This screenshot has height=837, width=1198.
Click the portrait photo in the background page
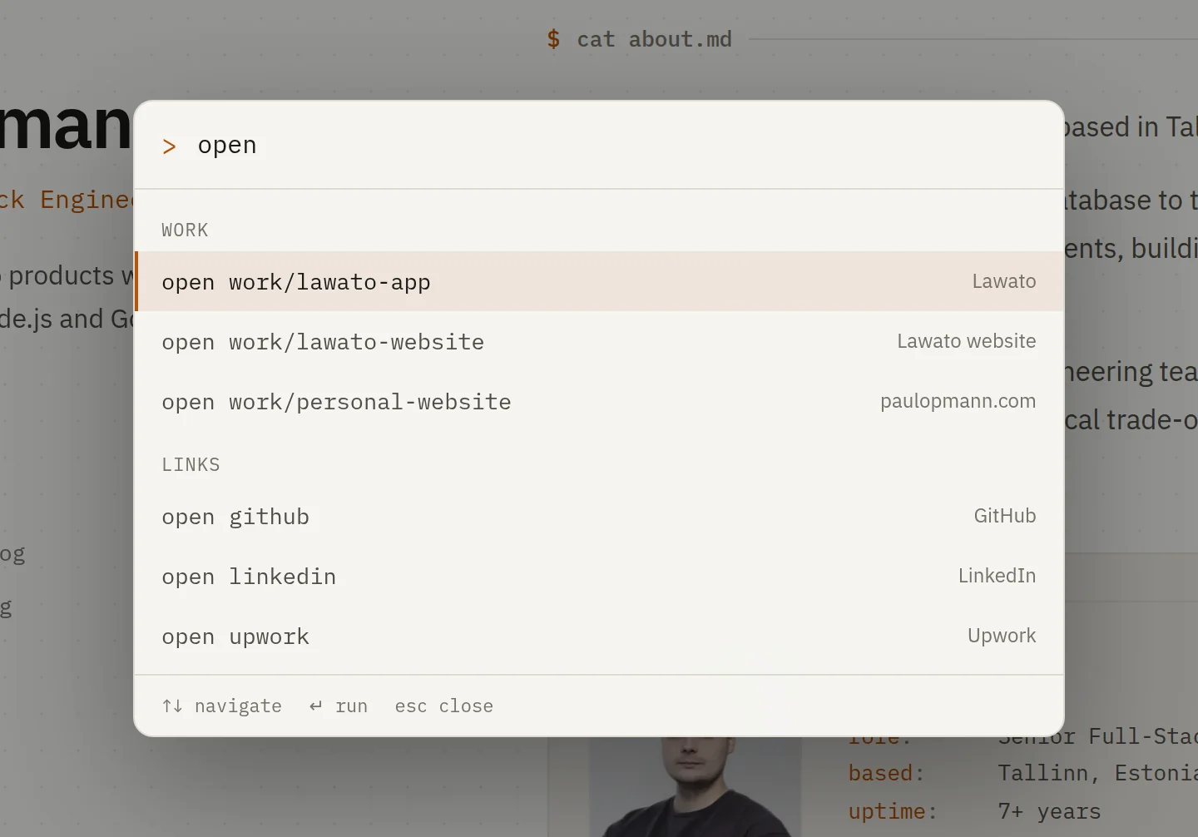pos(695,786)
